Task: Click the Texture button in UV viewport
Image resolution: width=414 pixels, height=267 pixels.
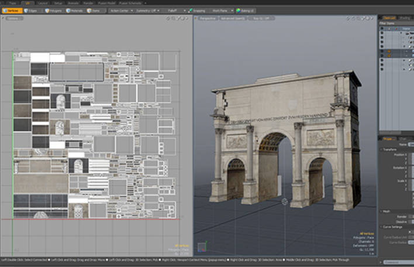Action: [15, 19]
